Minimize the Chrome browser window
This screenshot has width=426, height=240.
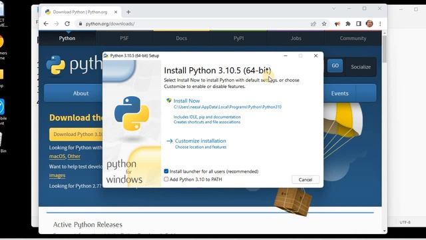pos(349,9)
